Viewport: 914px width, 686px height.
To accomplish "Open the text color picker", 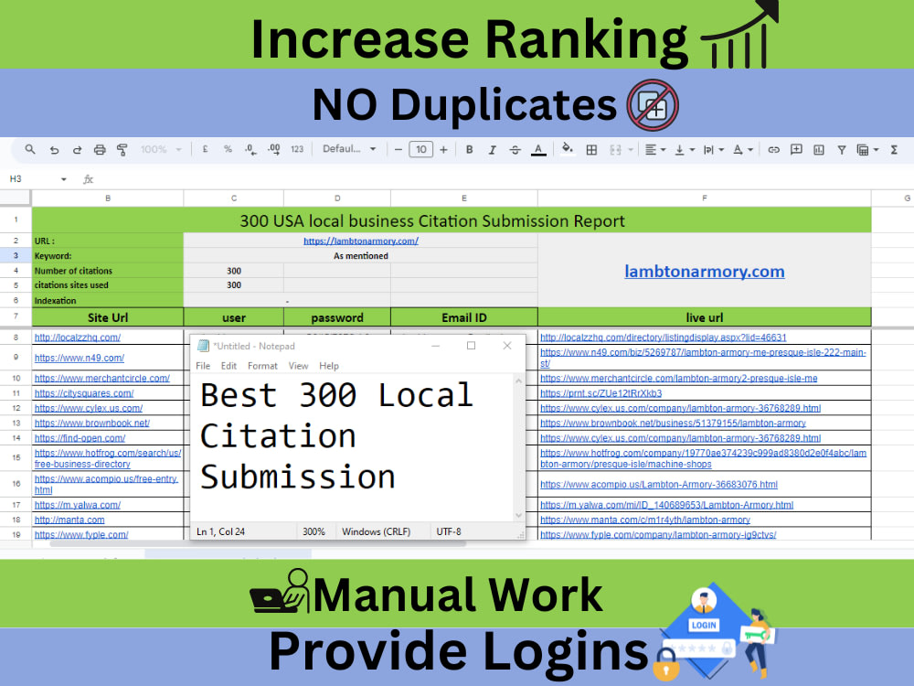I will pos(538,150).
